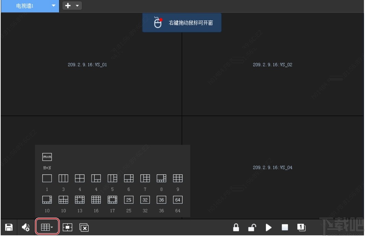Select the mxn custom layout option
The width and height of the screenshot is (365, 236).
click(x=47, y=157)
